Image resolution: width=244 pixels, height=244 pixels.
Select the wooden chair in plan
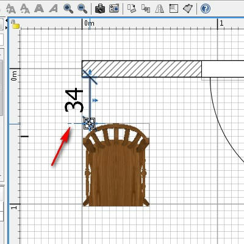click(x=116, y=165)
